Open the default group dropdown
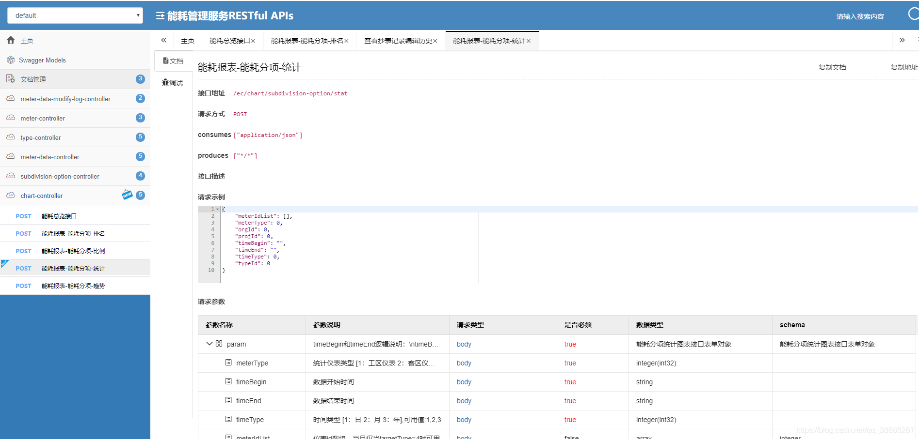 point(75,15)
